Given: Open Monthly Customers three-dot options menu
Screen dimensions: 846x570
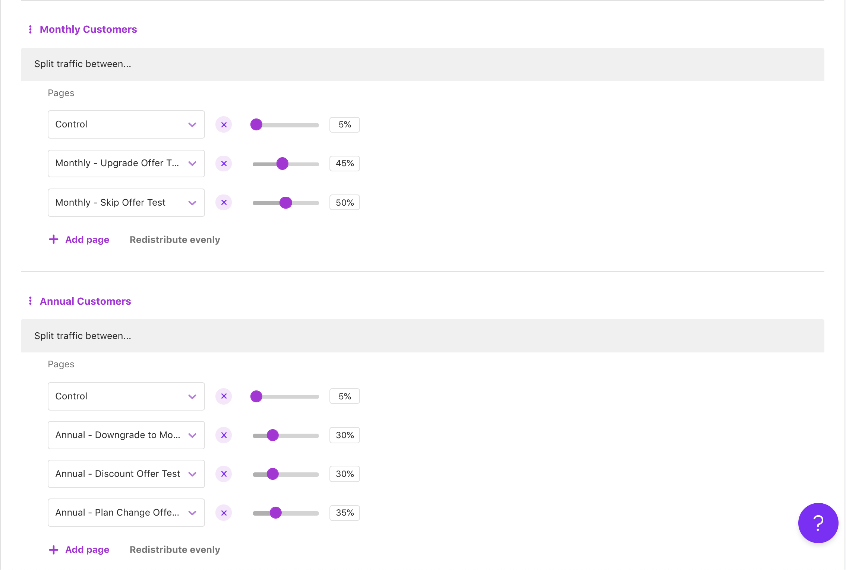Looking at the screenshot, I should pyautogui.click(x=30, y=29).
